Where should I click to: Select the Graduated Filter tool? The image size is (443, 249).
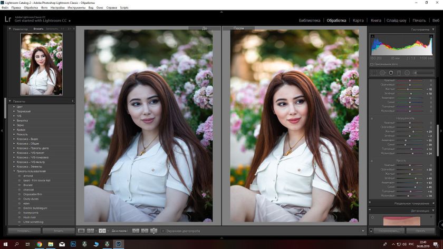(399, 73)
